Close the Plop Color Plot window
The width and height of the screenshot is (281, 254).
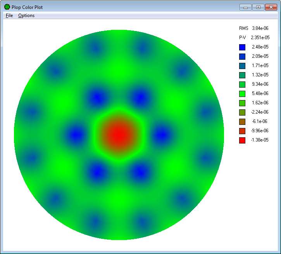coord(271,7)
